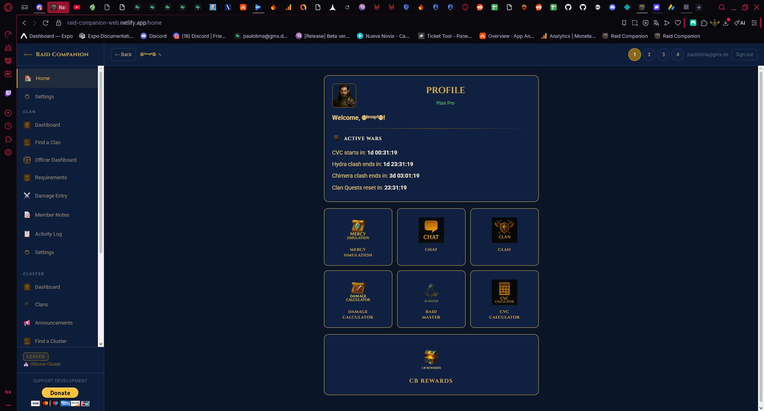Image resolution: width=764 pixels, height=411 pixels.
Task: Open the browser downloads icon
Action: click(x=726, y=23)
